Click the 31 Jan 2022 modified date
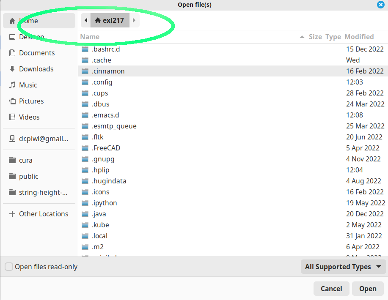This screenshot has width=388, height=300. [x=364, y=236]
